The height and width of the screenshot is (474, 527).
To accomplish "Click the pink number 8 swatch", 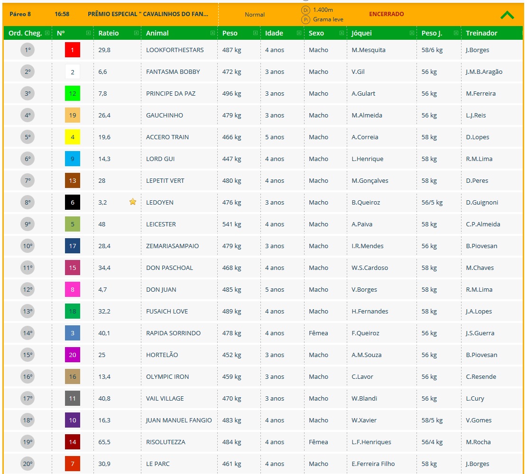I will pyautogui.click(x=73, y=290).
